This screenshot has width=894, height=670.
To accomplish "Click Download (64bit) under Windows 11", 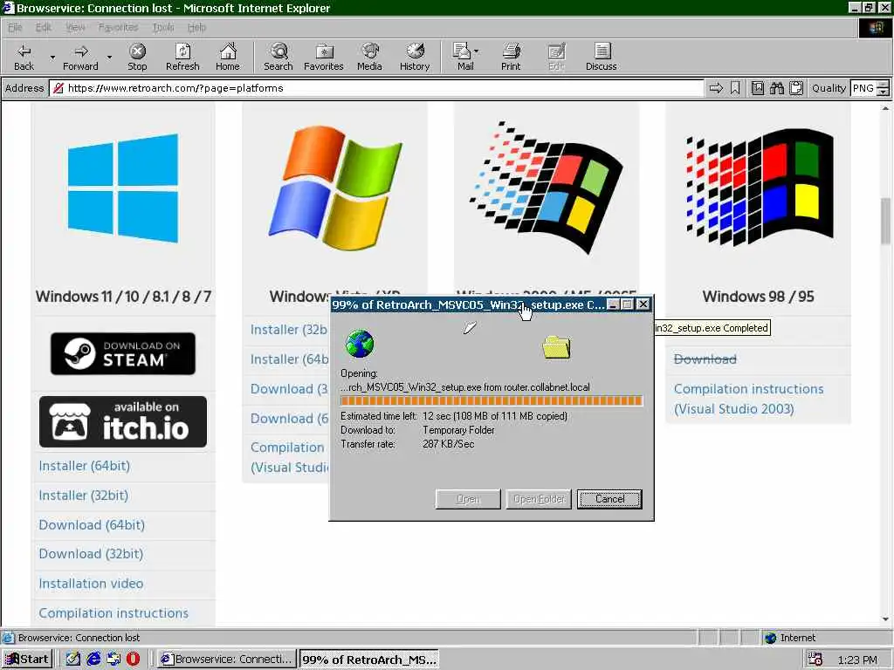I will click(x=92, y=525).
